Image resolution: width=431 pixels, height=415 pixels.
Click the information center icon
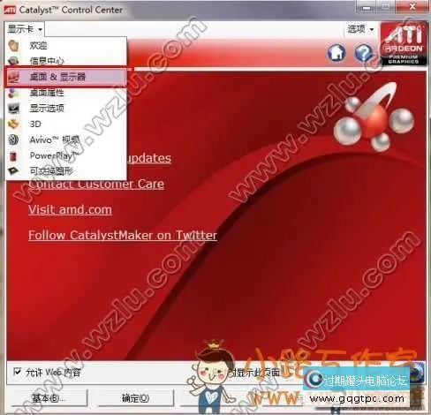tap(13, 61)
